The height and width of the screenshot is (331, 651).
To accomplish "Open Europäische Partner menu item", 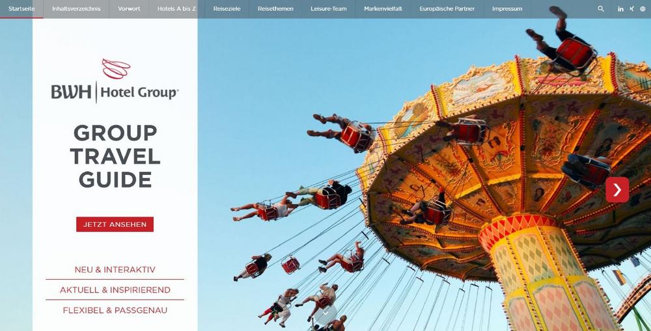I will pos(447,8).
